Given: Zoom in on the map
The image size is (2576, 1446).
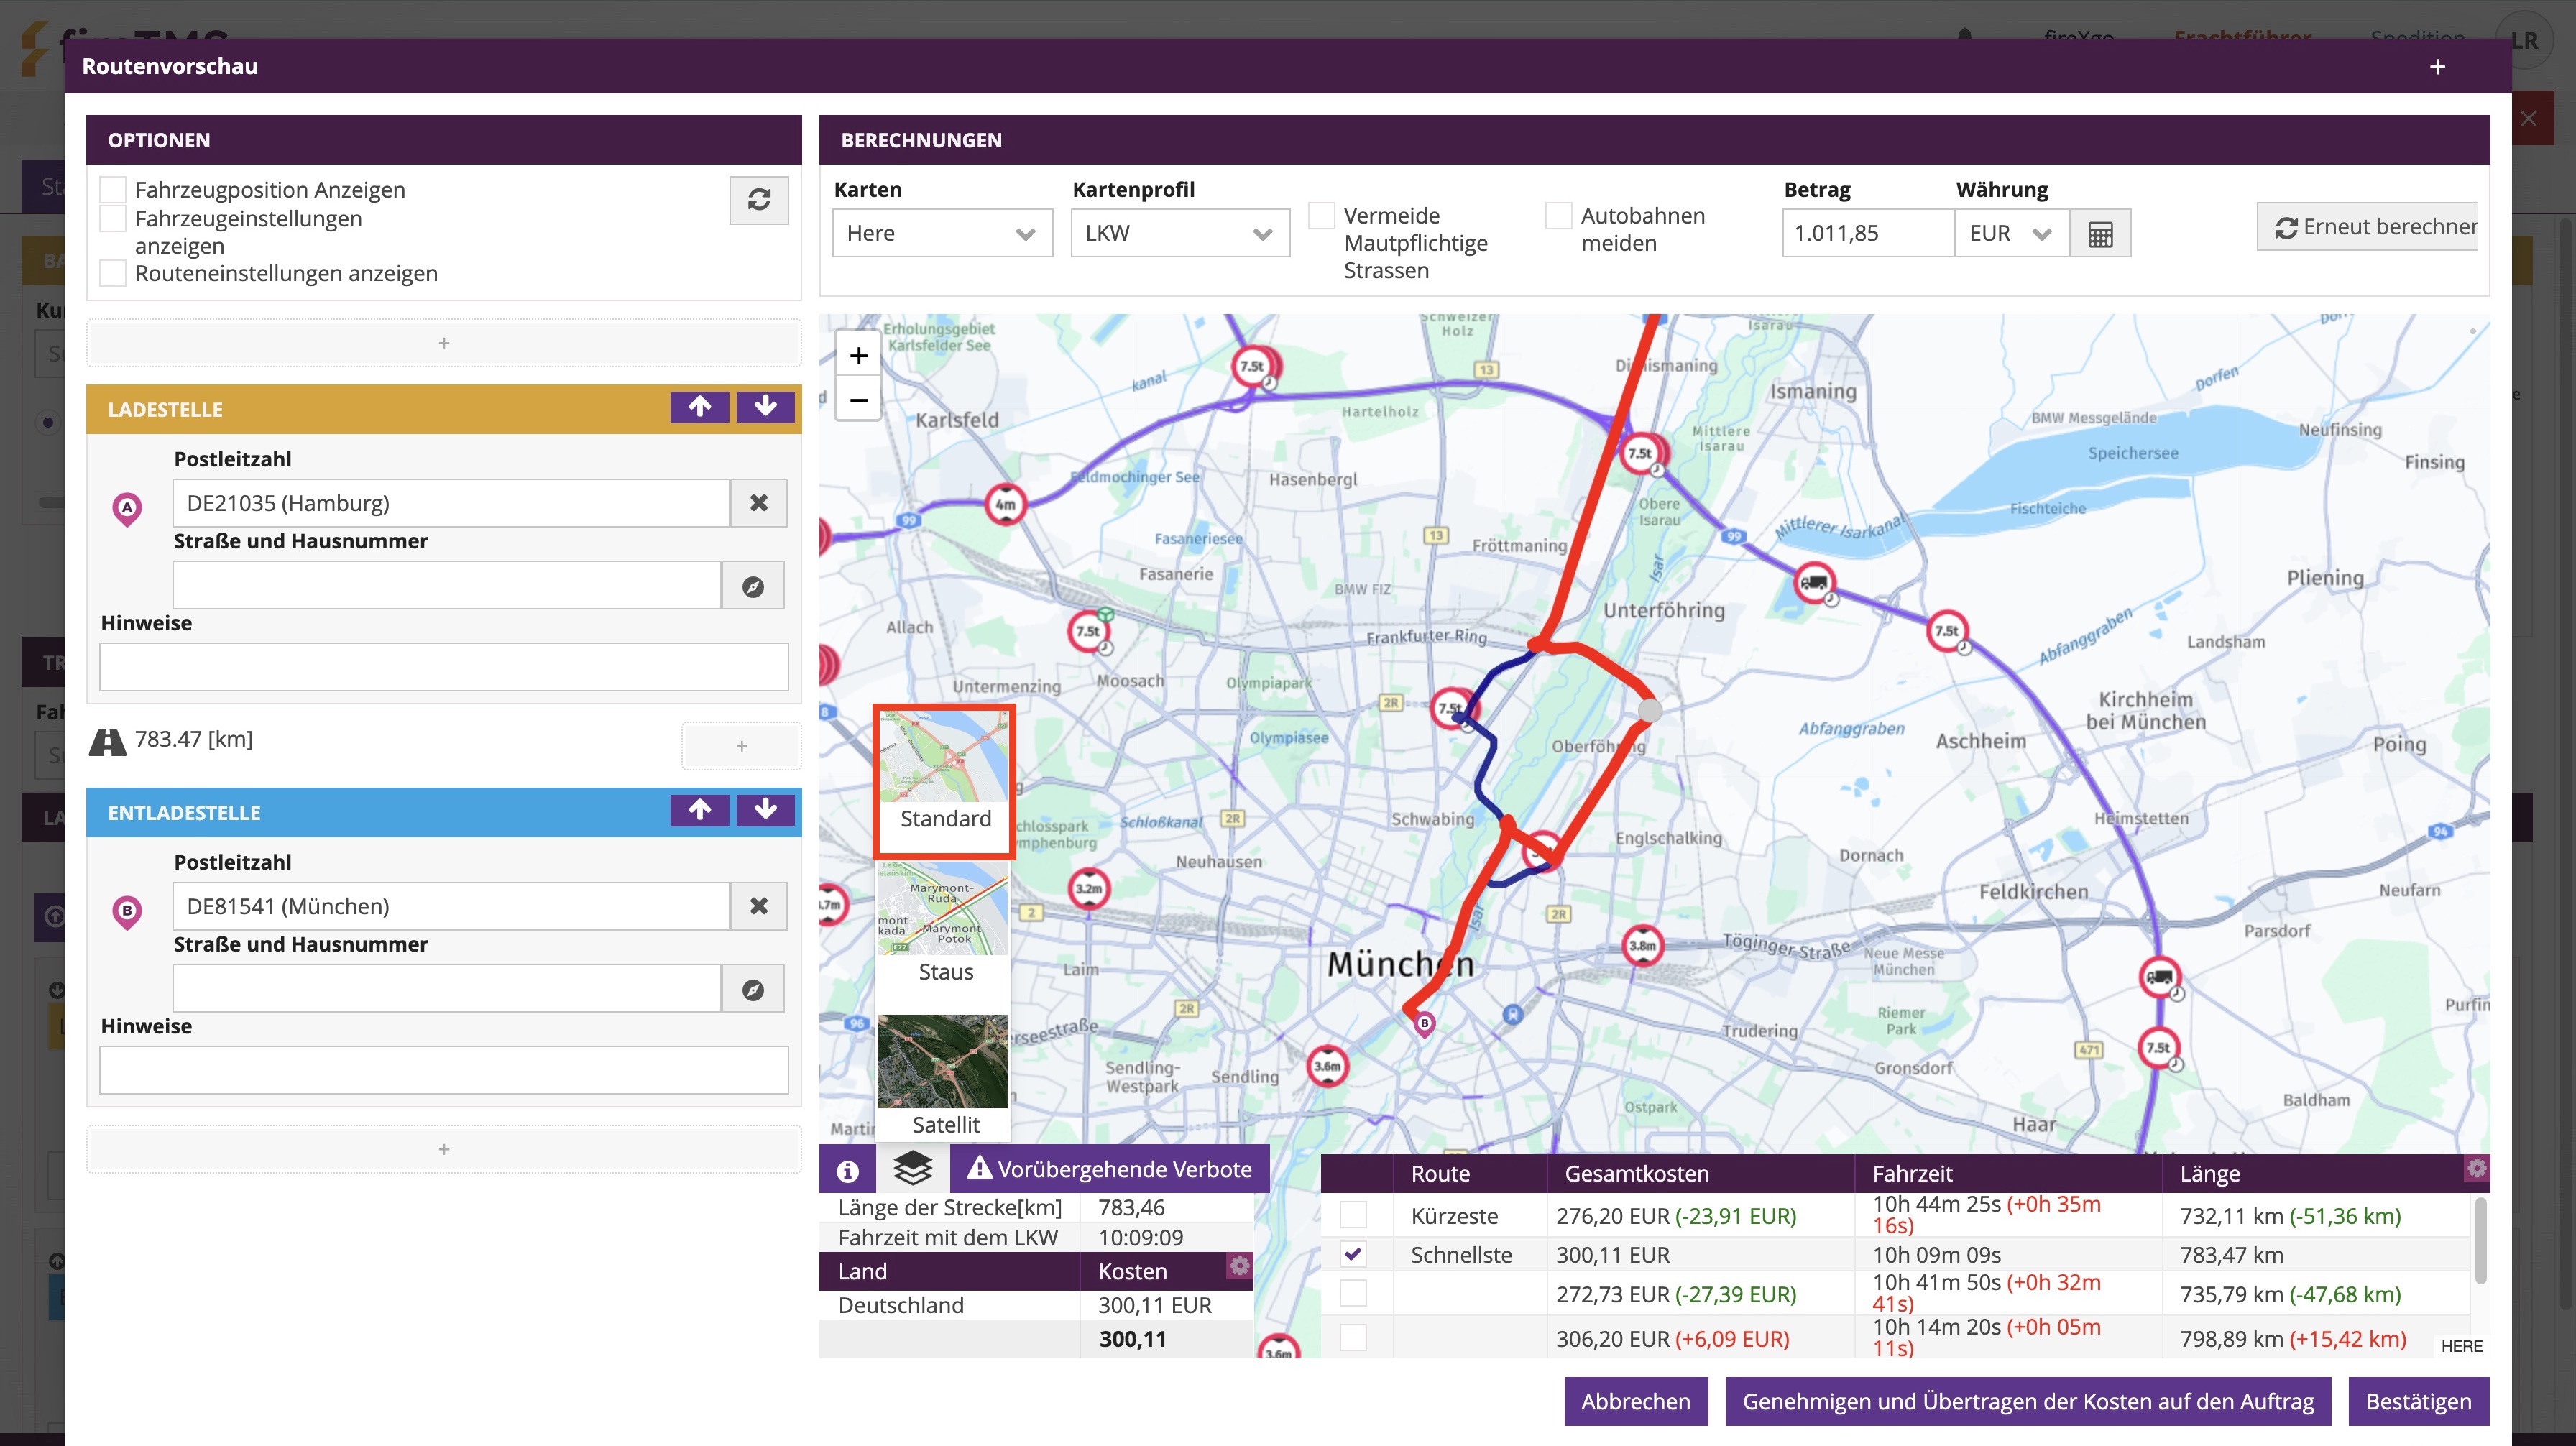Looking at the screenshot, I should pos(858,356).
